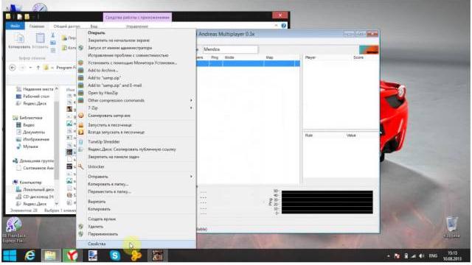Launch Skype from the taskbar
Image resolution: width=472 pixels, height=265 pixels.
tap(115, 255)
